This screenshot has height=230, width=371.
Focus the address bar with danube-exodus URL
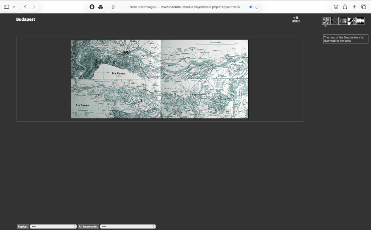click(x=185, y=7)
